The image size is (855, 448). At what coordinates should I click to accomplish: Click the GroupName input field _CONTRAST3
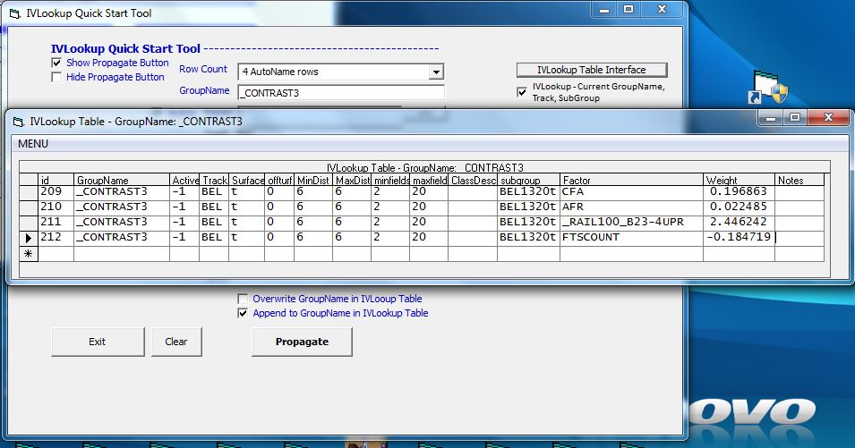[x=341, y=93]
